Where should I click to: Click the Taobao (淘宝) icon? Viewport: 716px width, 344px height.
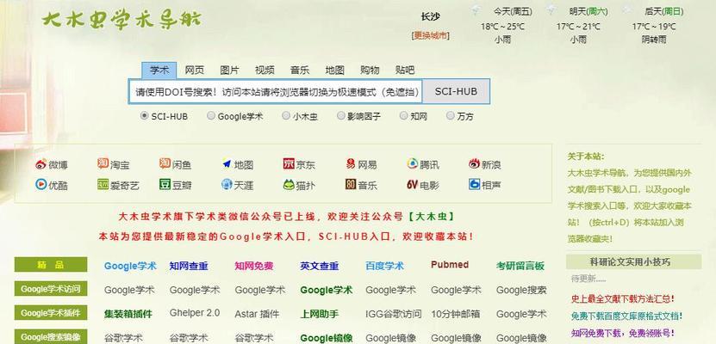pyautogui.click(x=103, y=163)
